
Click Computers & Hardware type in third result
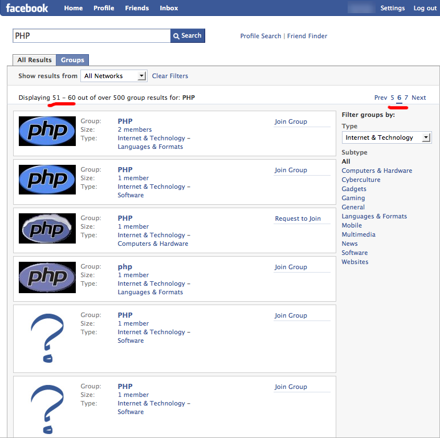point(153,244)
